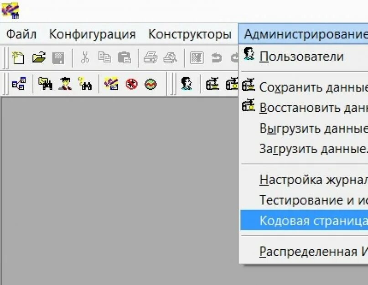Click the Copy pages icon
Viewport: 368px width, 285px height.
point(105,57)
